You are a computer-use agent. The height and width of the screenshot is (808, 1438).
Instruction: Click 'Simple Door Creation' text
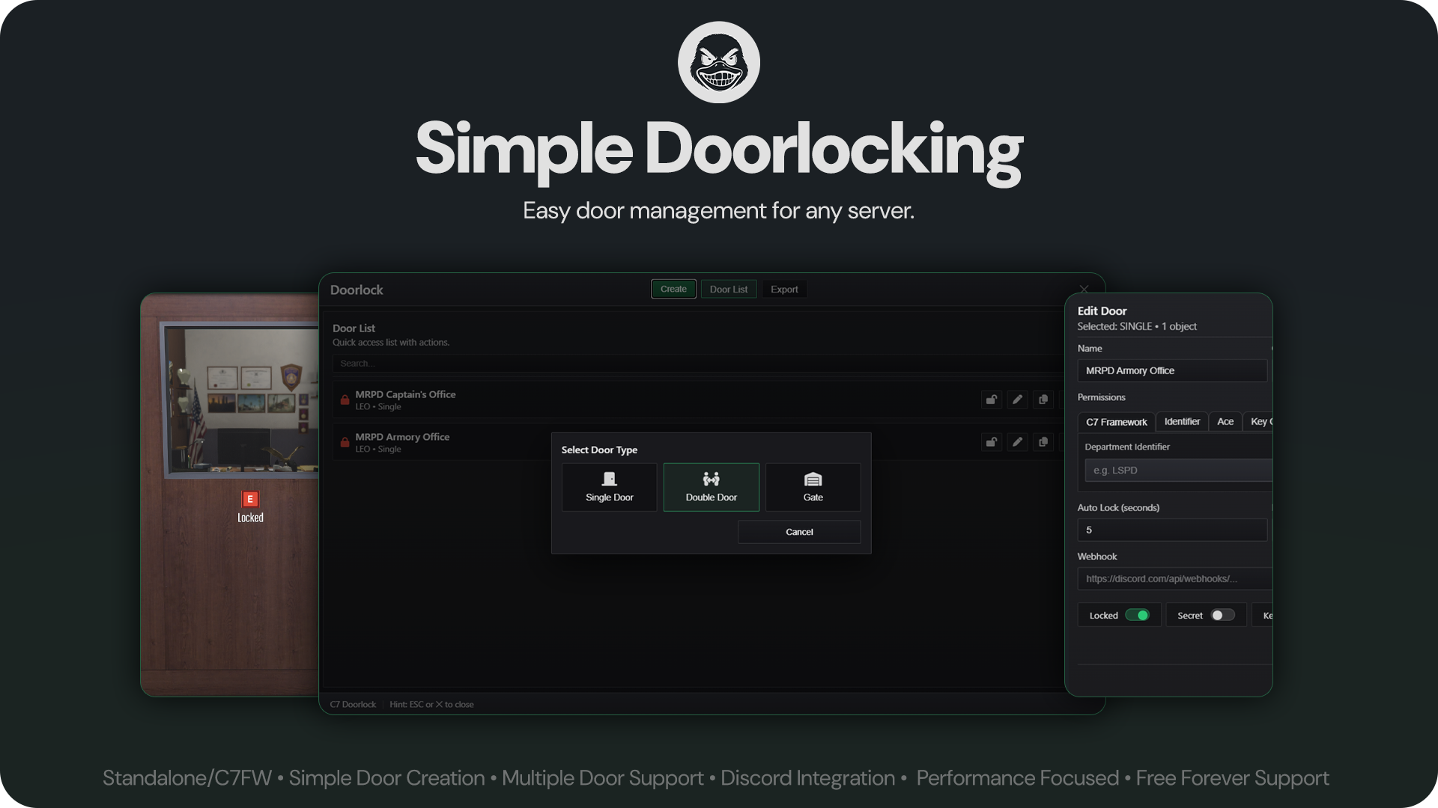pyautogui.click(x=386, y=778)
